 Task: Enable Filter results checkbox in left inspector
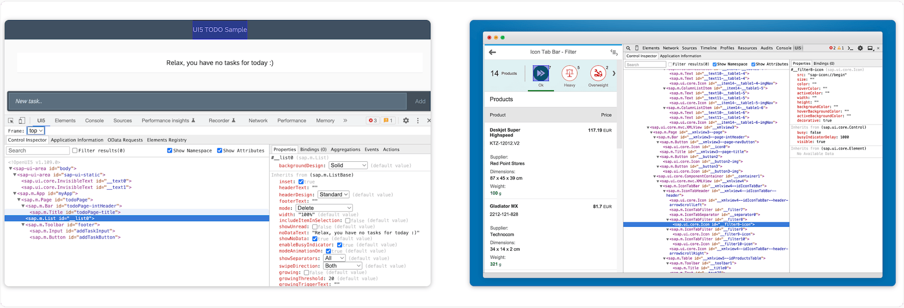coord(75,151)
